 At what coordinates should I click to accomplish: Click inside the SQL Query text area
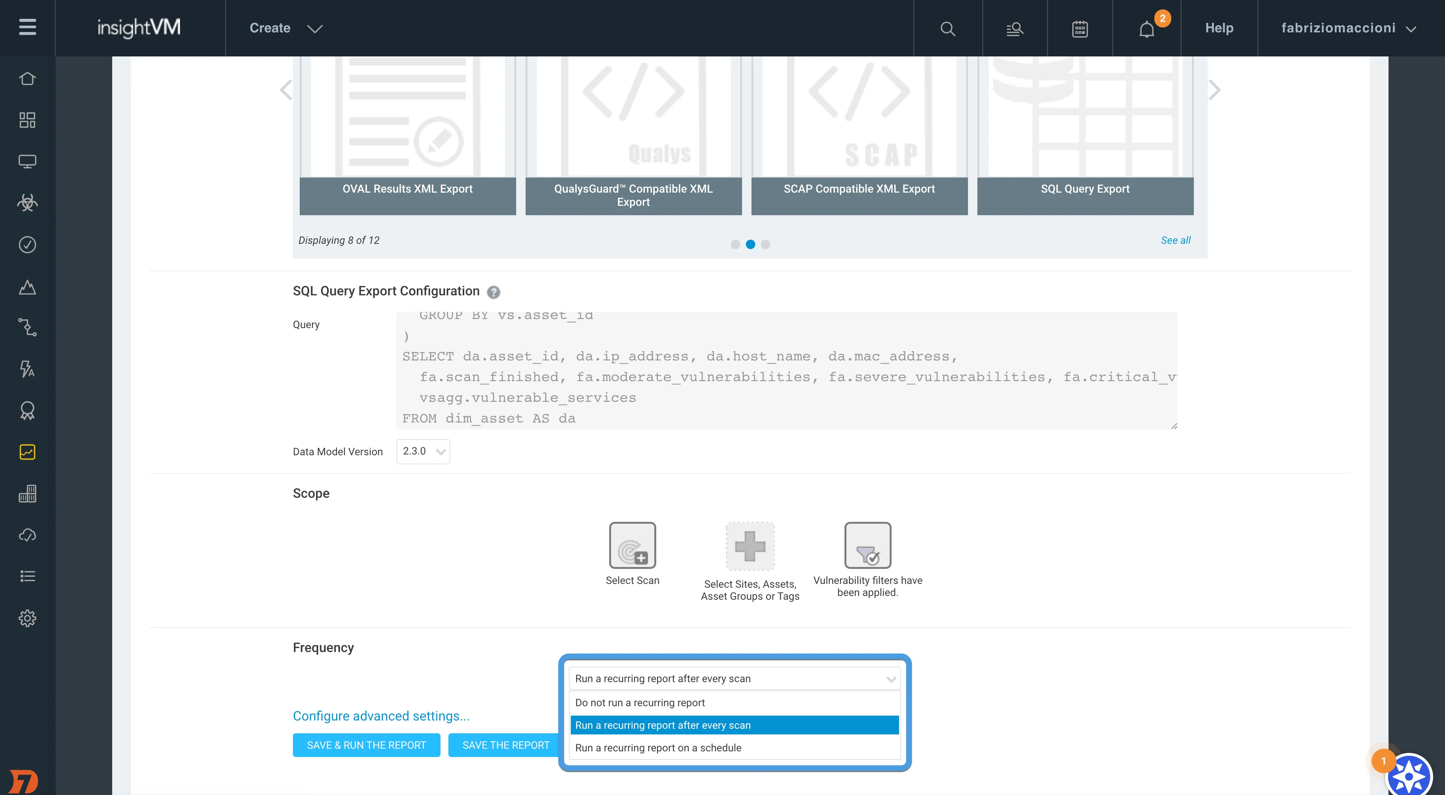[x=787, y=371]
